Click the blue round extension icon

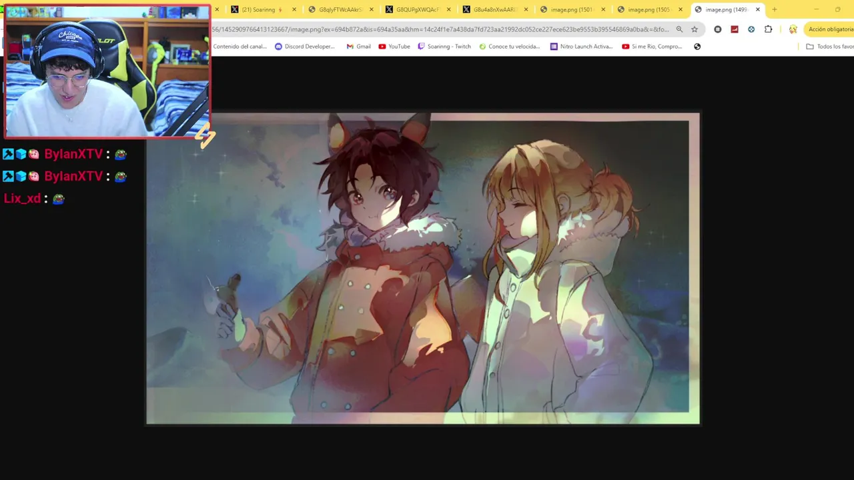point(751,29)
